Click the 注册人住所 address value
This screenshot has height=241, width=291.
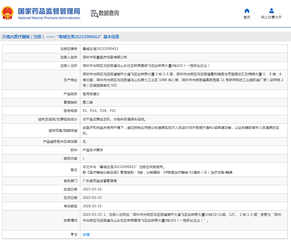click(x=146, y=66)
